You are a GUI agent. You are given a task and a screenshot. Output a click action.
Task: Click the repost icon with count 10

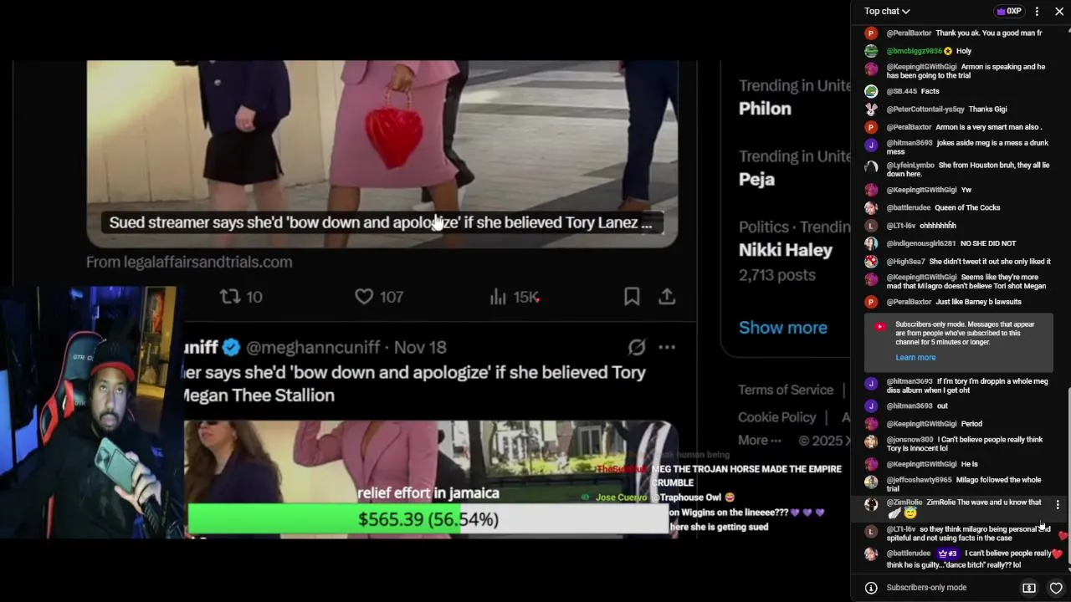[x=240, y=296]
